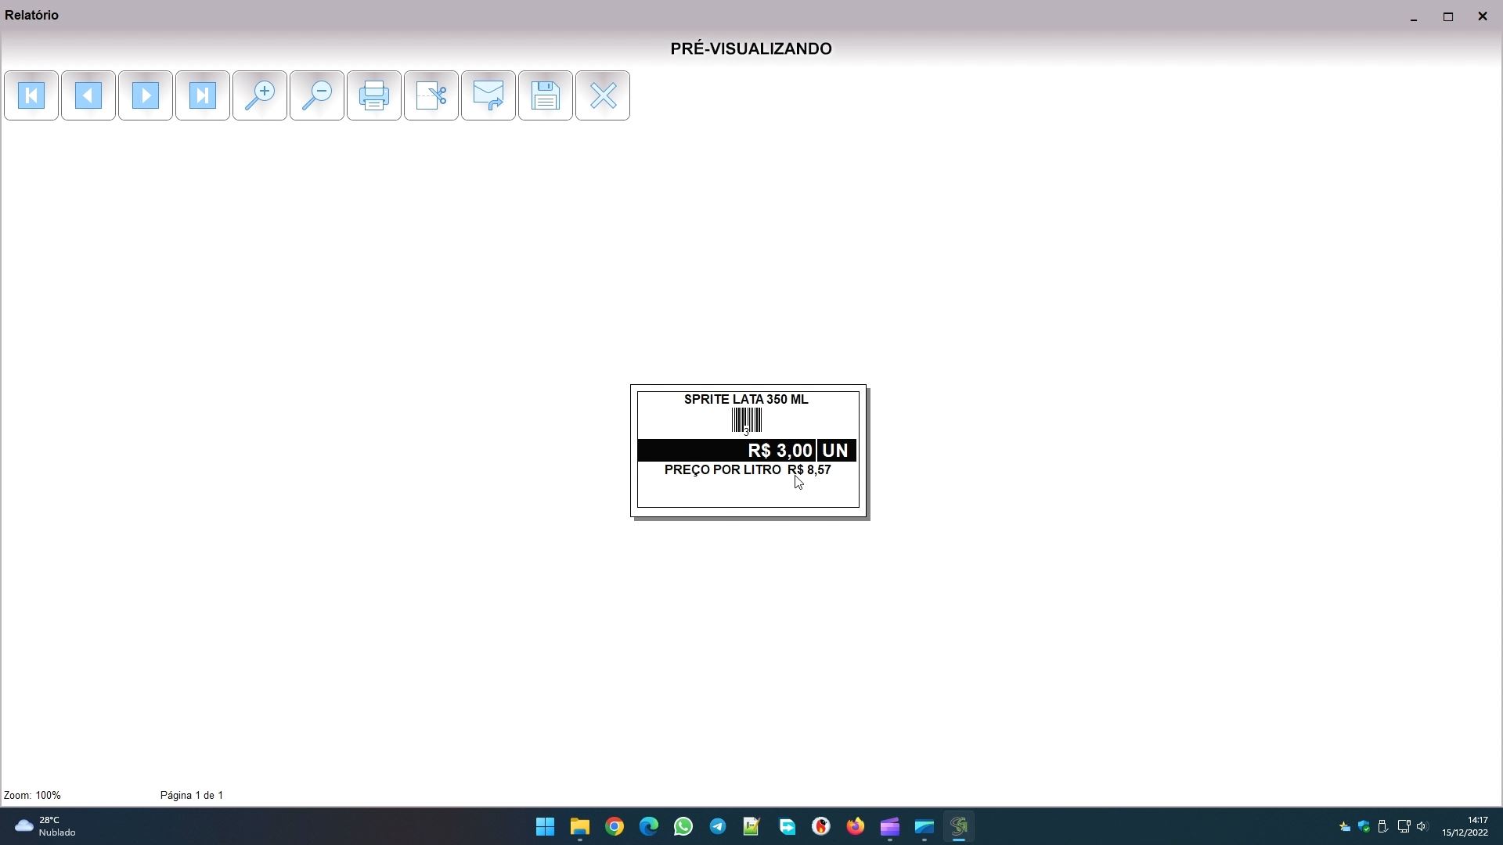
Task: Click the Página 1 de 1 status text
Action: pyautogui.click(x=192, y=795)
